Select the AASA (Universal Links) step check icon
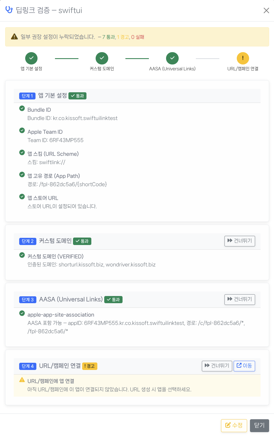This screenshot has height=437, width=274. pyautogui.click(x=172, y=58)
